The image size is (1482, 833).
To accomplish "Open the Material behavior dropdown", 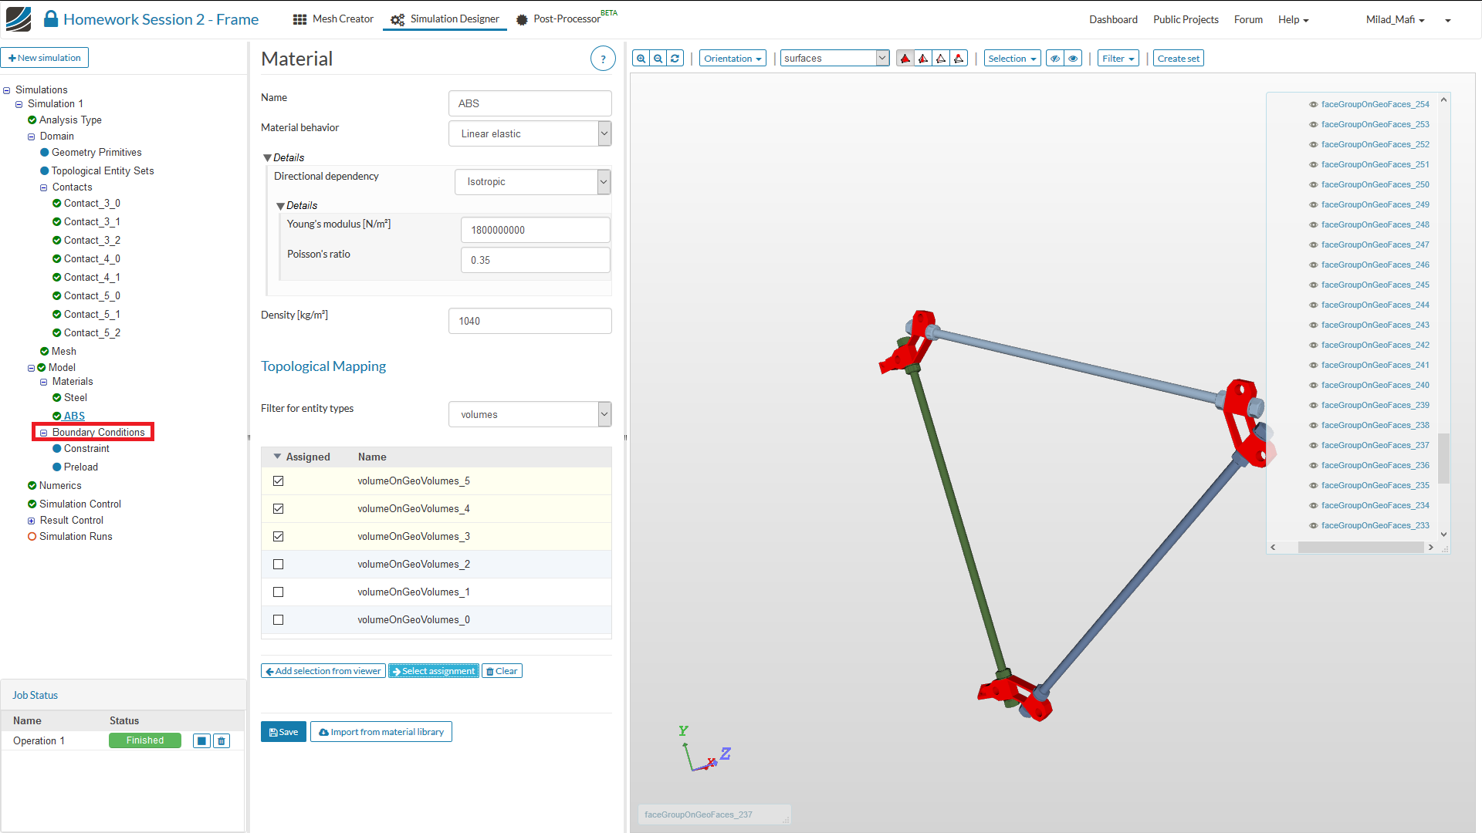I will point(530,134).
